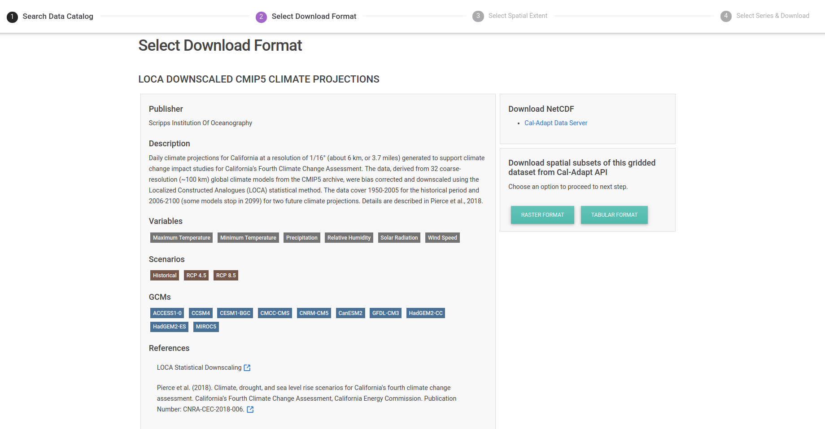The width and height of the screenshot is (825, 429).
Task: Click the RCP 4.5 scenario tag
Action: click(x=196, y=276)
